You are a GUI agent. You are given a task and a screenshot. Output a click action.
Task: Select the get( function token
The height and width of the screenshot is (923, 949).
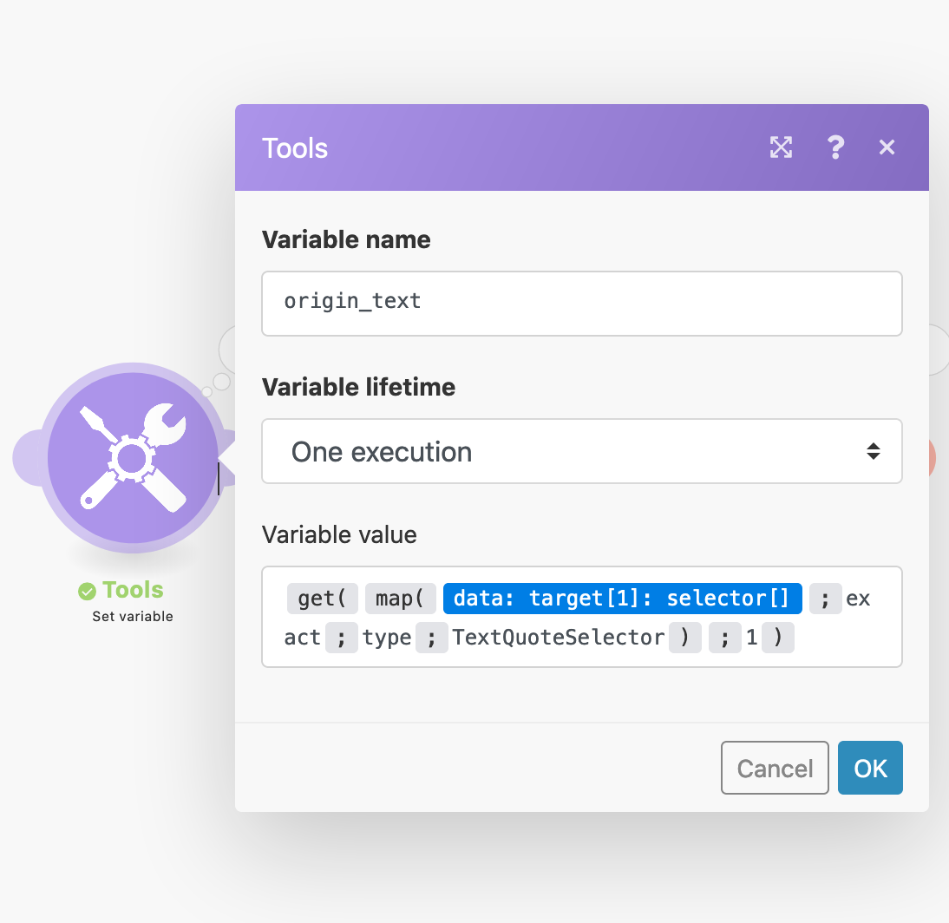[322, 599]
